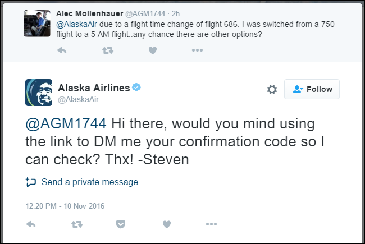Viewport: 365px width, 244px height.
Task: Open the 12:20 PM tweet timestamp
Action: [65, 206]
